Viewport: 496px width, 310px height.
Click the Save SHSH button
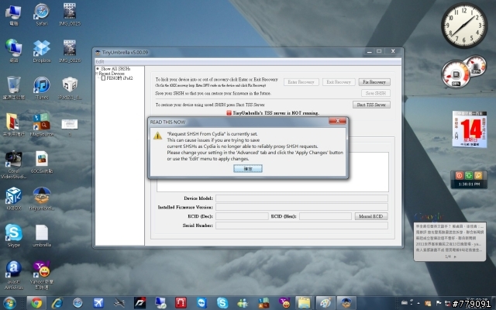pos(375,93)
